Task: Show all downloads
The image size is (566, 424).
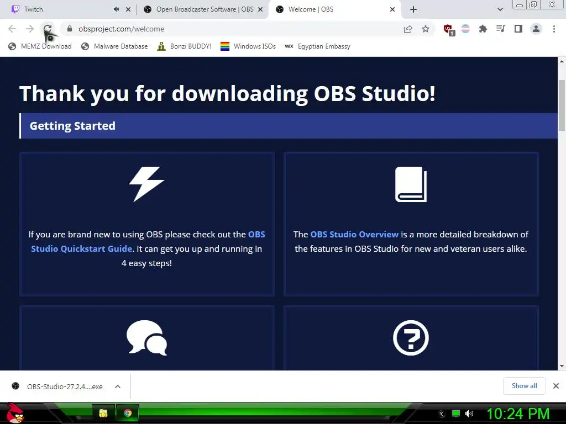Action: 524,386
